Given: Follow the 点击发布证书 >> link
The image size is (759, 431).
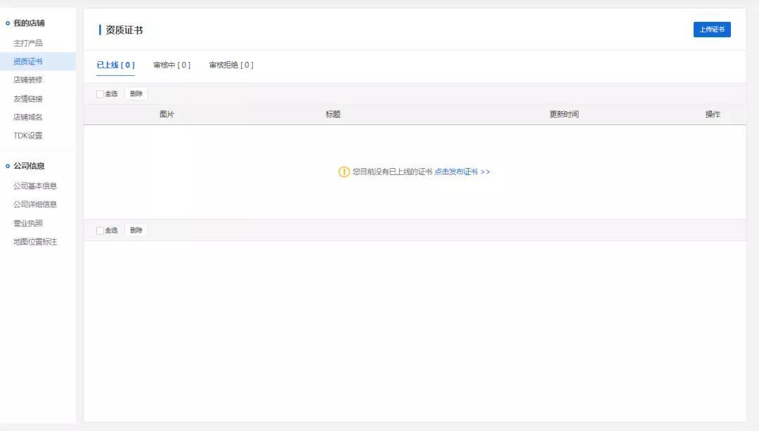Looking at the screenshot, I should click(462, 172).
